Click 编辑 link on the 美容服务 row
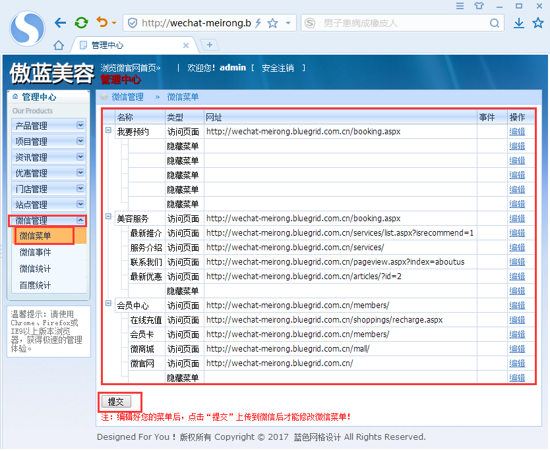 coord(517,218)
